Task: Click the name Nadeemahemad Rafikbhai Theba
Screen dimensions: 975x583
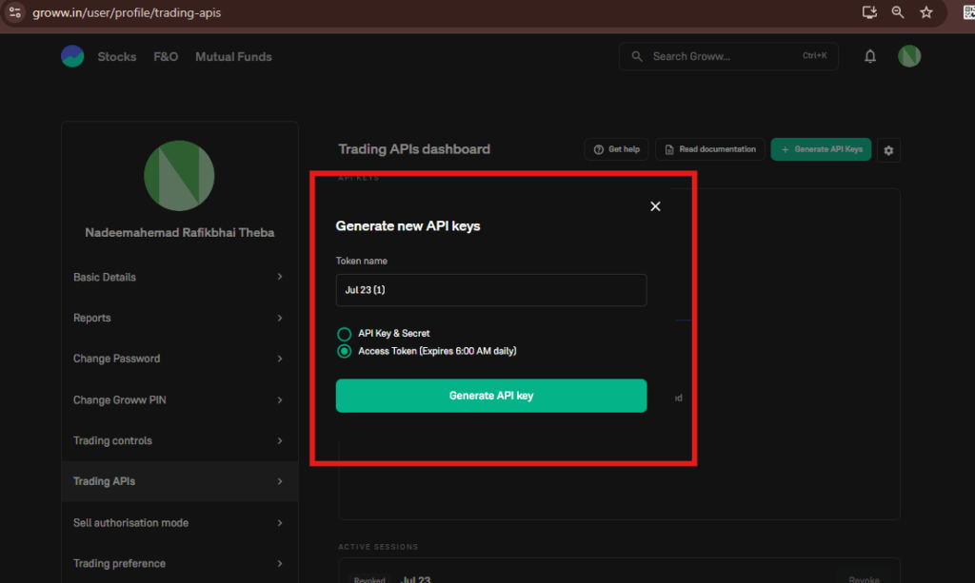Action: pos(180,233)
